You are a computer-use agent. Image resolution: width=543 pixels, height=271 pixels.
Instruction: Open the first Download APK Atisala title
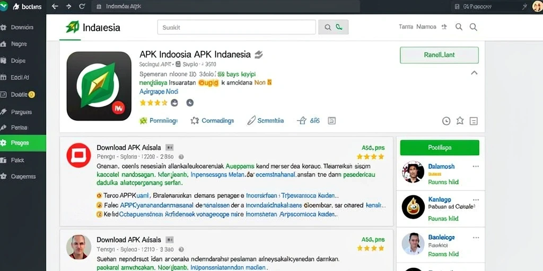tap(129, 148)
